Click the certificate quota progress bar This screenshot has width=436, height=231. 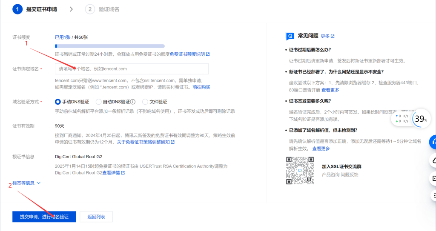click(x=109, y=46)
